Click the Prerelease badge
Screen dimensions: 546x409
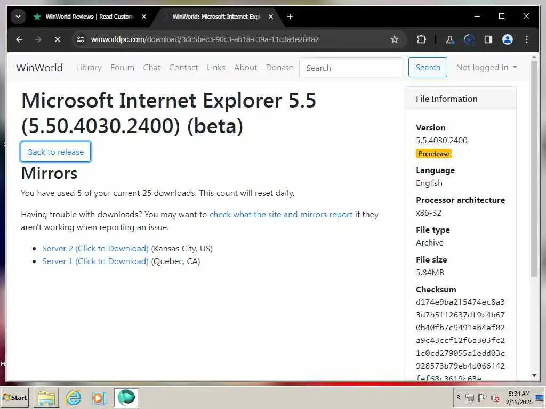pyautogui.click(x=434, y=154)
